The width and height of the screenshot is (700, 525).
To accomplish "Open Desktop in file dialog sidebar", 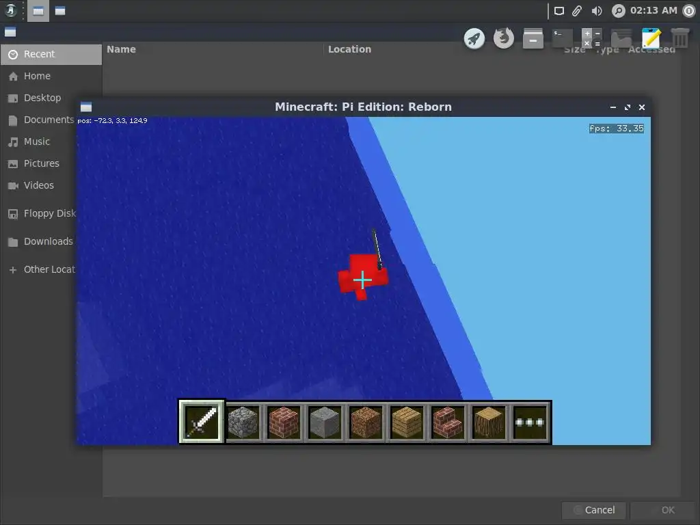I will tap(51, 98).
